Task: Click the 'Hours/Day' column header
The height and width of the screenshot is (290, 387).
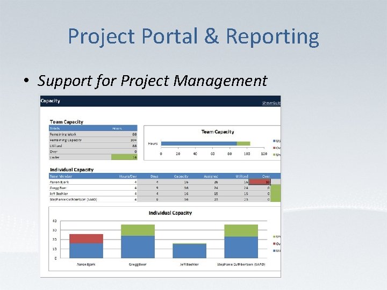Action: (128, 176)
